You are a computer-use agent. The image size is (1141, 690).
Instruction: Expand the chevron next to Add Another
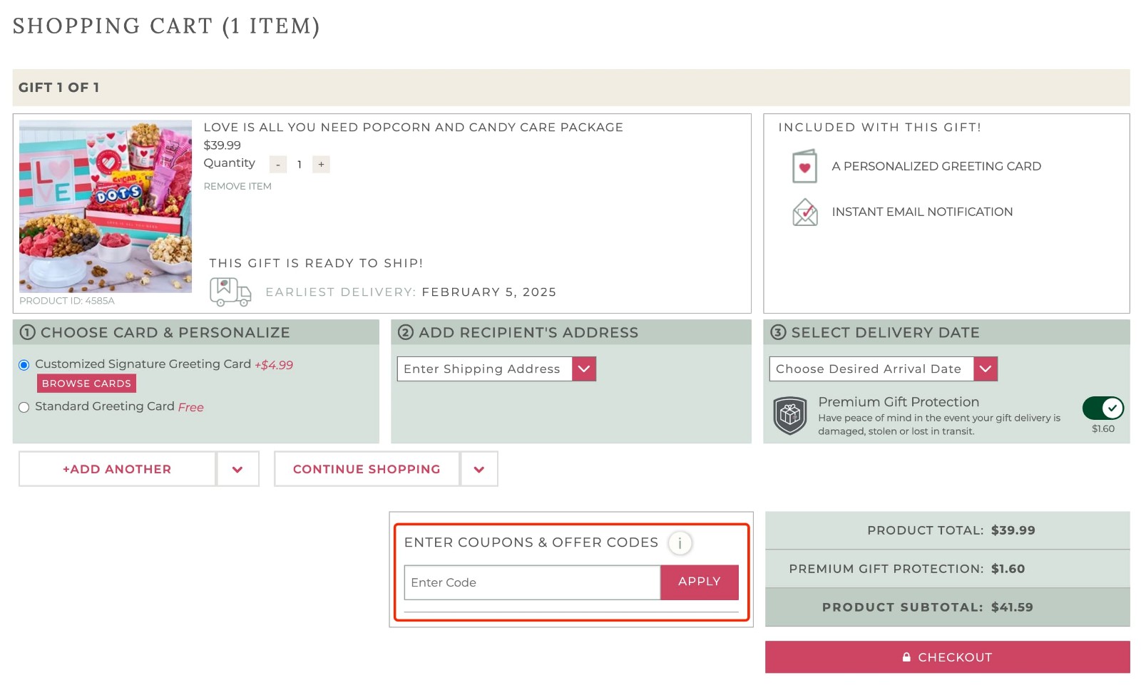coord(237,468)
